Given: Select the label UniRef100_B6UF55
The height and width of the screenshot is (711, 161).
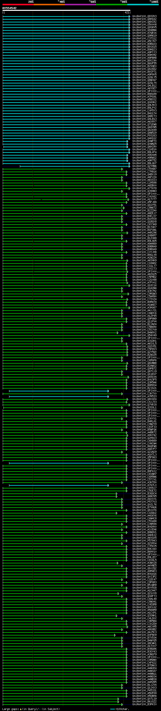Looking at the screenshot, I should point(144,64).
